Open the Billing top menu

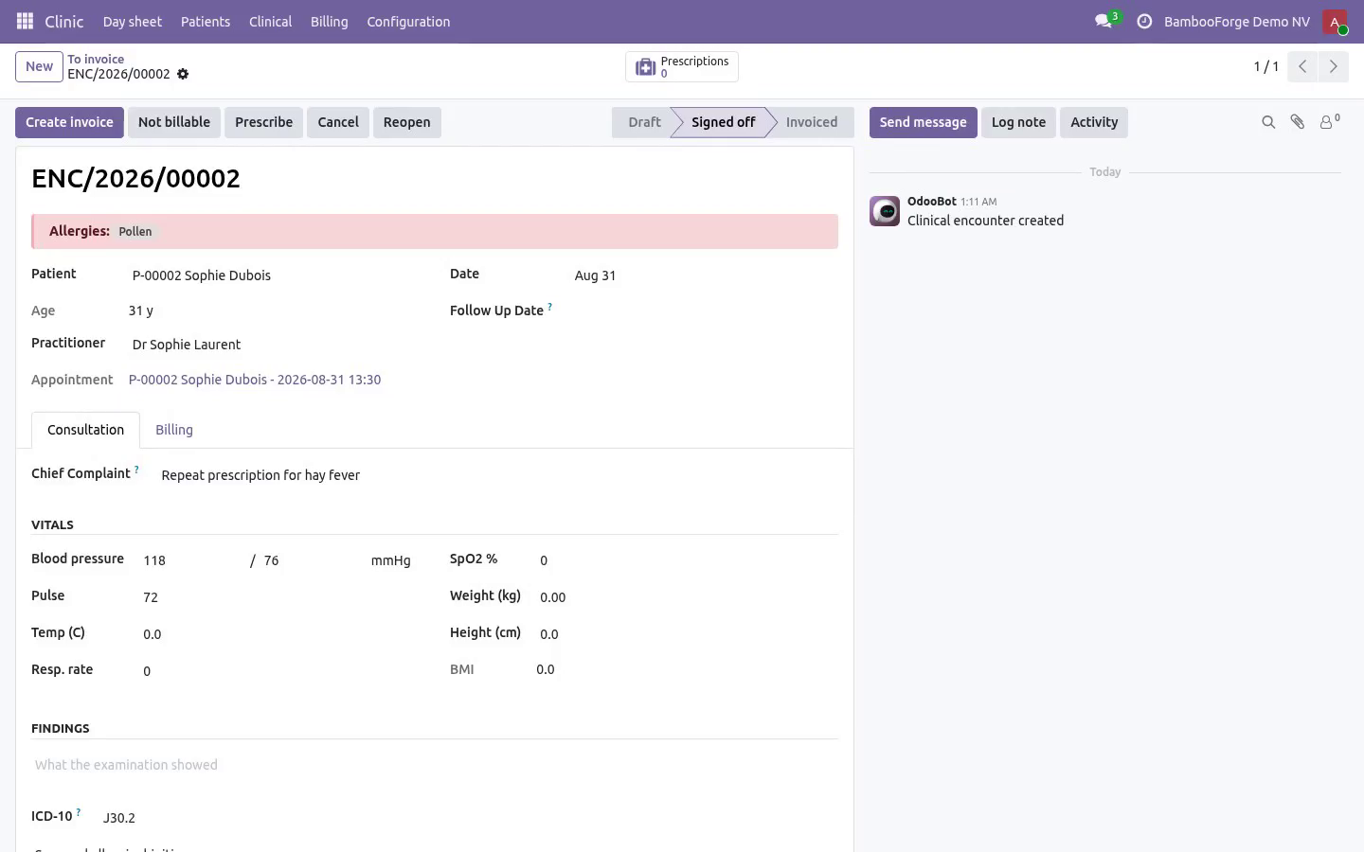pyautogui.click(x=330, y=22)
